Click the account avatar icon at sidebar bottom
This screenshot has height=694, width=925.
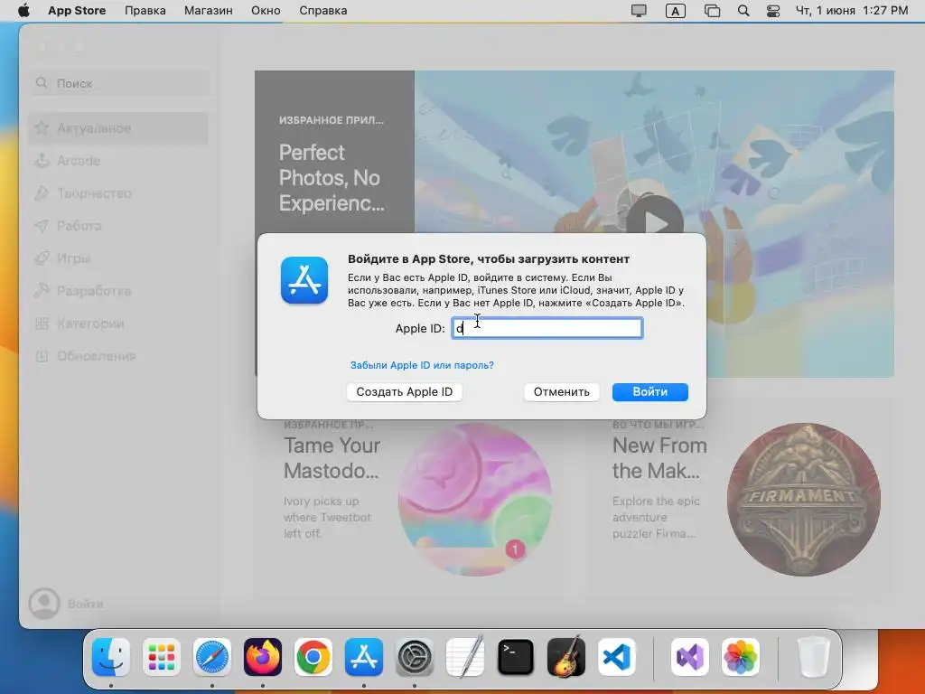44,604
